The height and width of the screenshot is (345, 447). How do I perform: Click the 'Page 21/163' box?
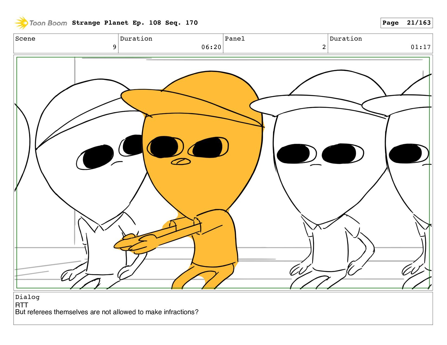tap(406, 23)
